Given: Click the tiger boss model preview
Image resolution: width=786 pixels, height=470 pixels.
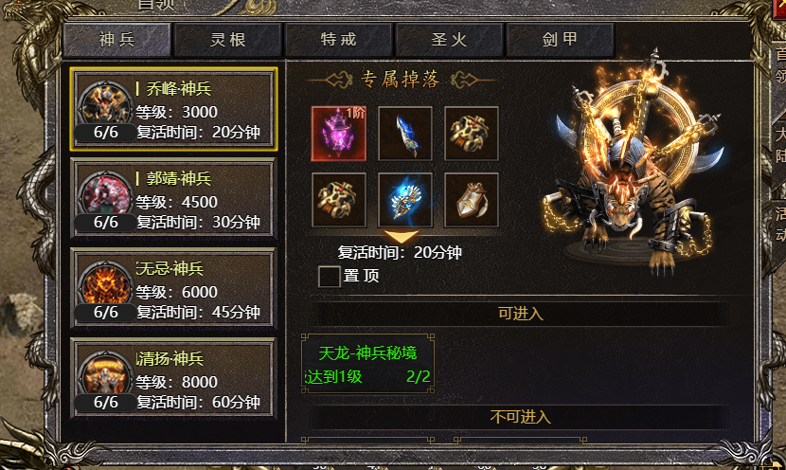Looking at the screenshot, I should 636,166.
